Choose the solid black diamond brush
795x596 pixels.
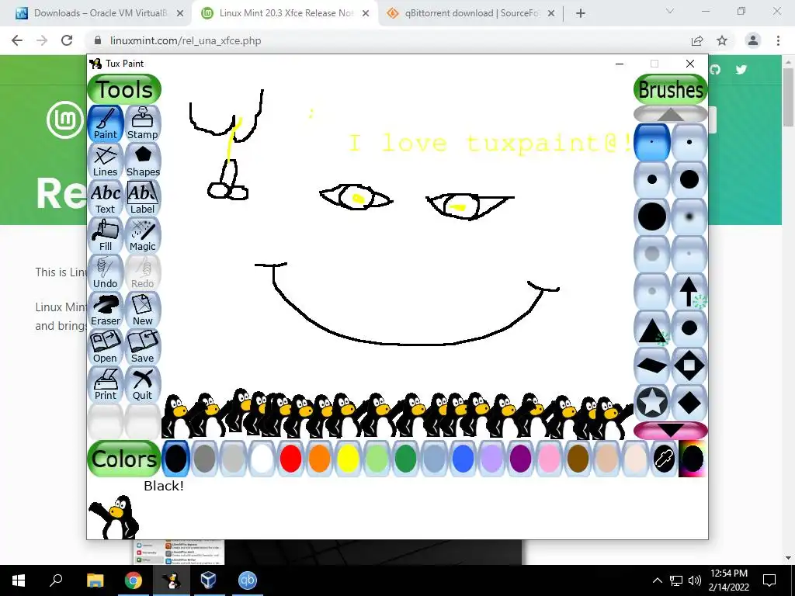click(x=689, y=403)
